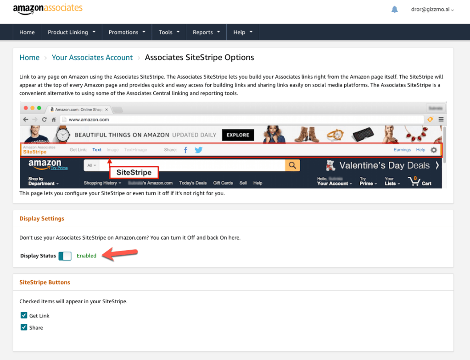470x360 pixels.
Task: Click the Home breadcrumb link
Action: [29, 57]
